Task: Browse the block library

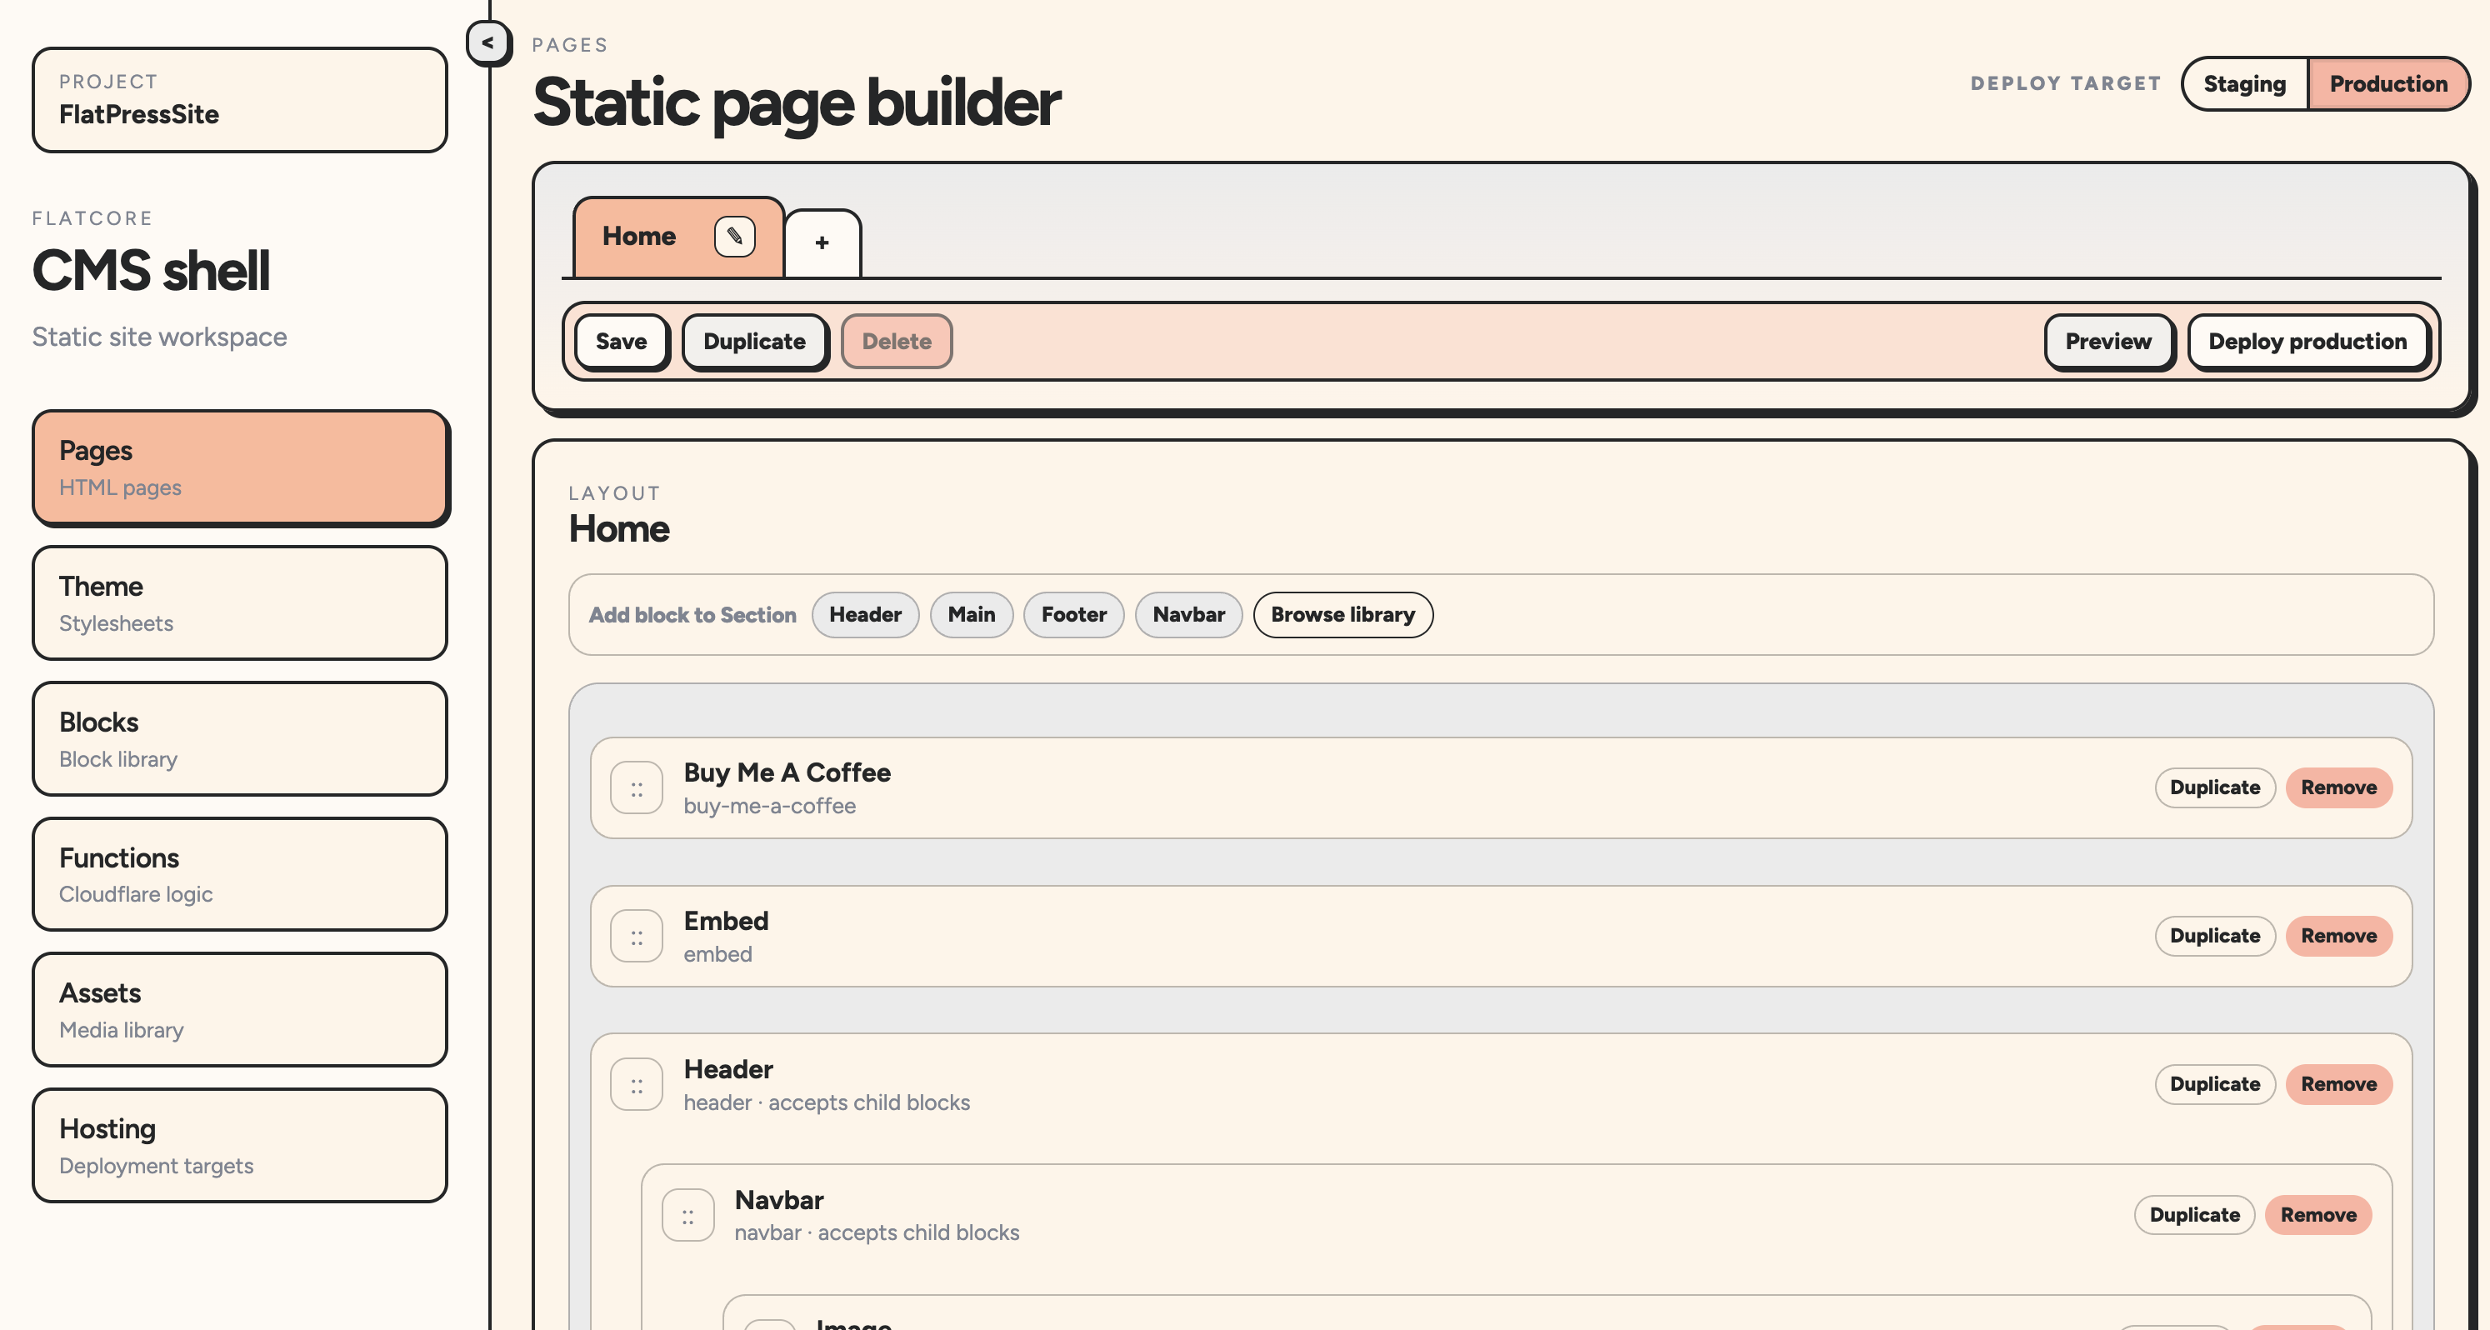Action: click(x=1342, y=615)
